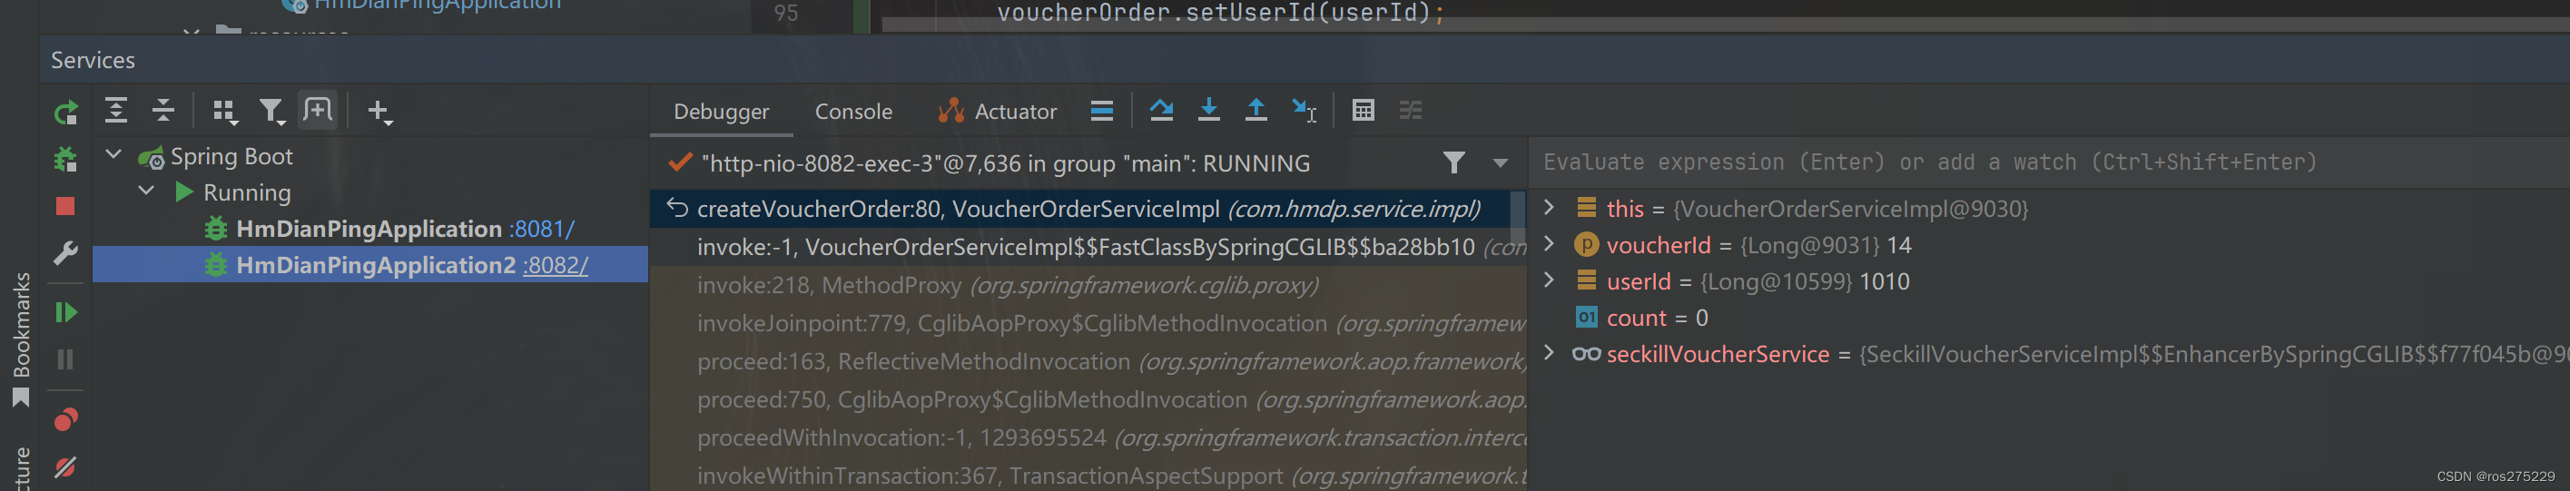
Task: Toggle Open in New Tab icon
Action: [319, 110]
